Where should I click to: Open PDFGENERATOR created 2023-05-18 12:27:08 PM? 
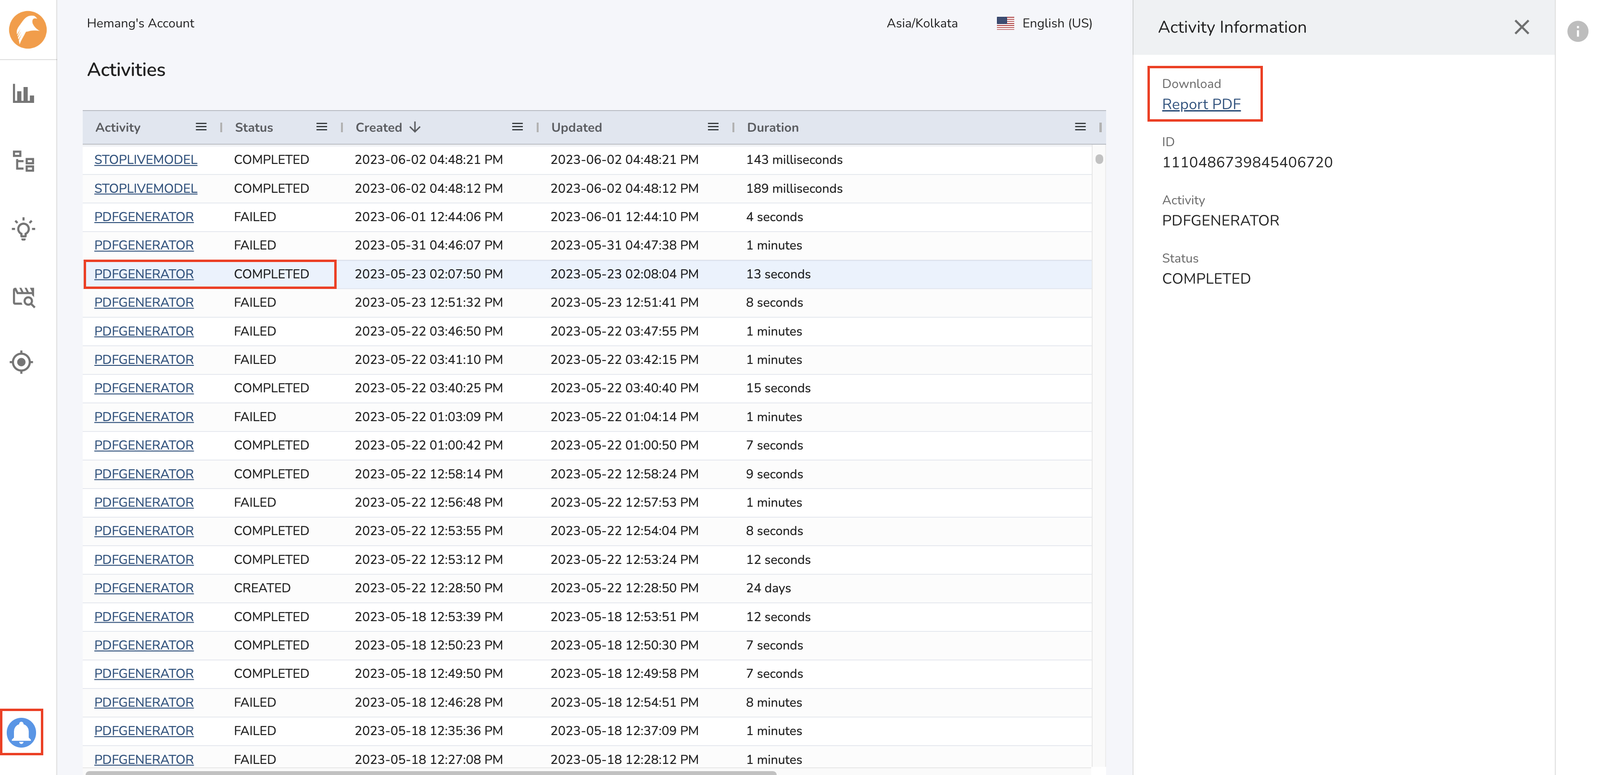click(x=143, y=759)
